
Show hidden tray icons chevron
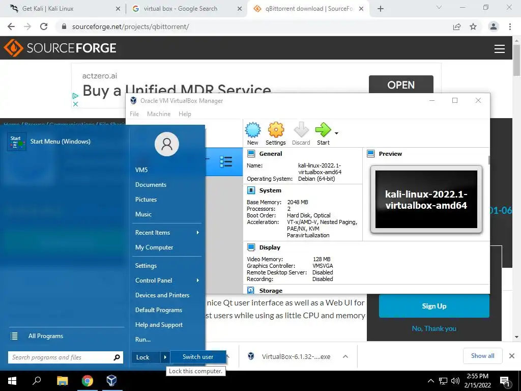point(430,381)
